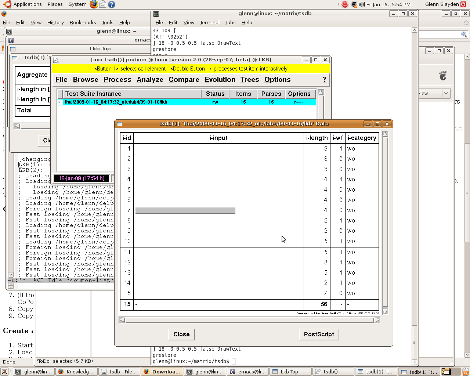Open the podium Process menu

pos(117,80)
